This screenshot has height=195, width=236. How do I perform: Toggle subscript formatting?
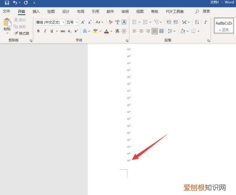click(x=70, y=31)
